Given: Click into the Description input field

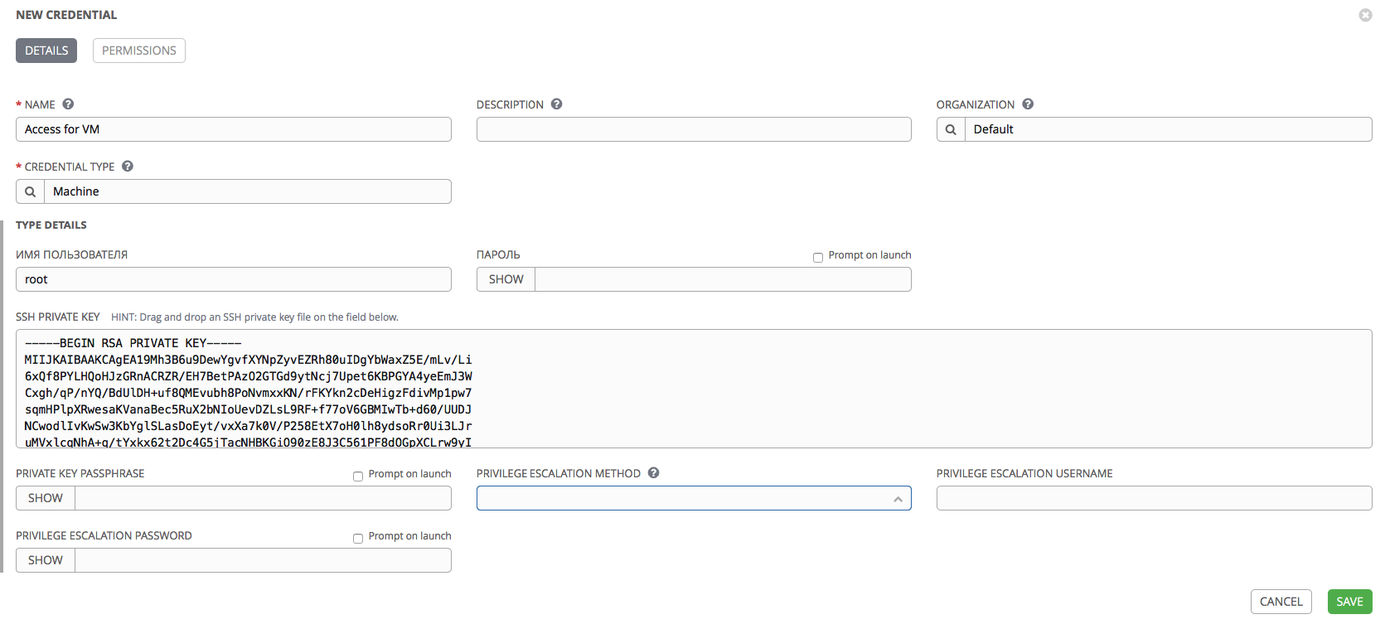Looking at the screenshot, I should [x=694, y=129].
